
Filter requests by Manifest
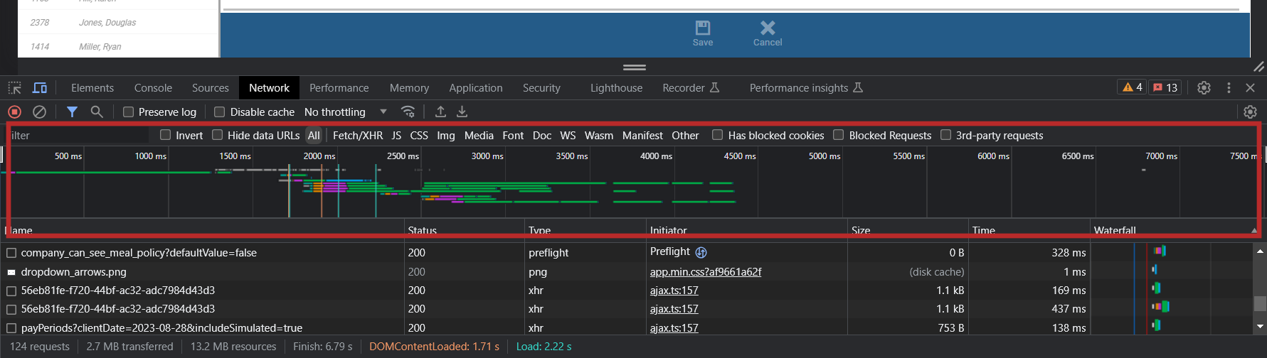[642, 135]
